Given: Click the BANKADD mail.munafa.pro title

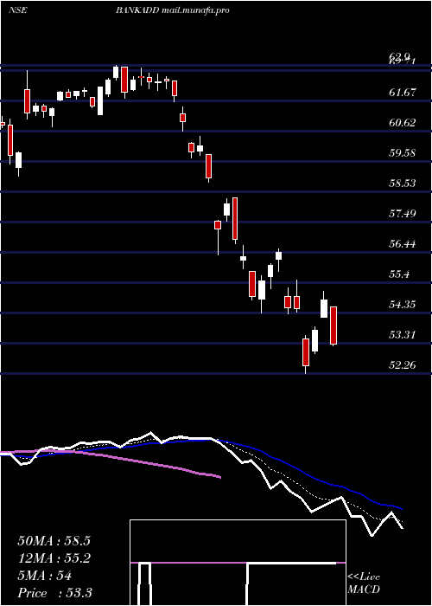Looking at the screenshot, I should (173, 10).
